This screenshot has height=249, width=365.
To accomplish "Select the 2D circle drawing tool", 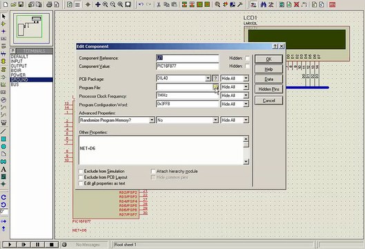I will click(3, 147).
